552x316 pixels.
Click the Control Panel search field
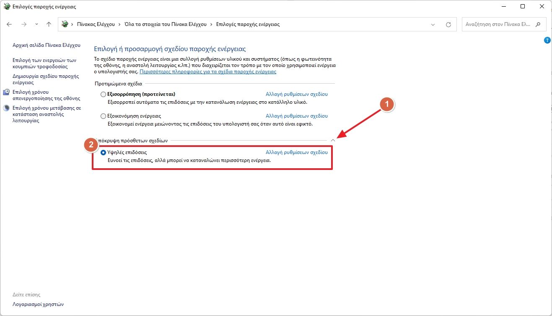498,24
